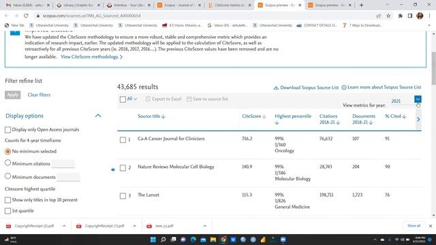Select the checkbox for Nature Reviews Molecular Cell Biology
This screenshot has width=436, height=245.
[x=123, y=168]
